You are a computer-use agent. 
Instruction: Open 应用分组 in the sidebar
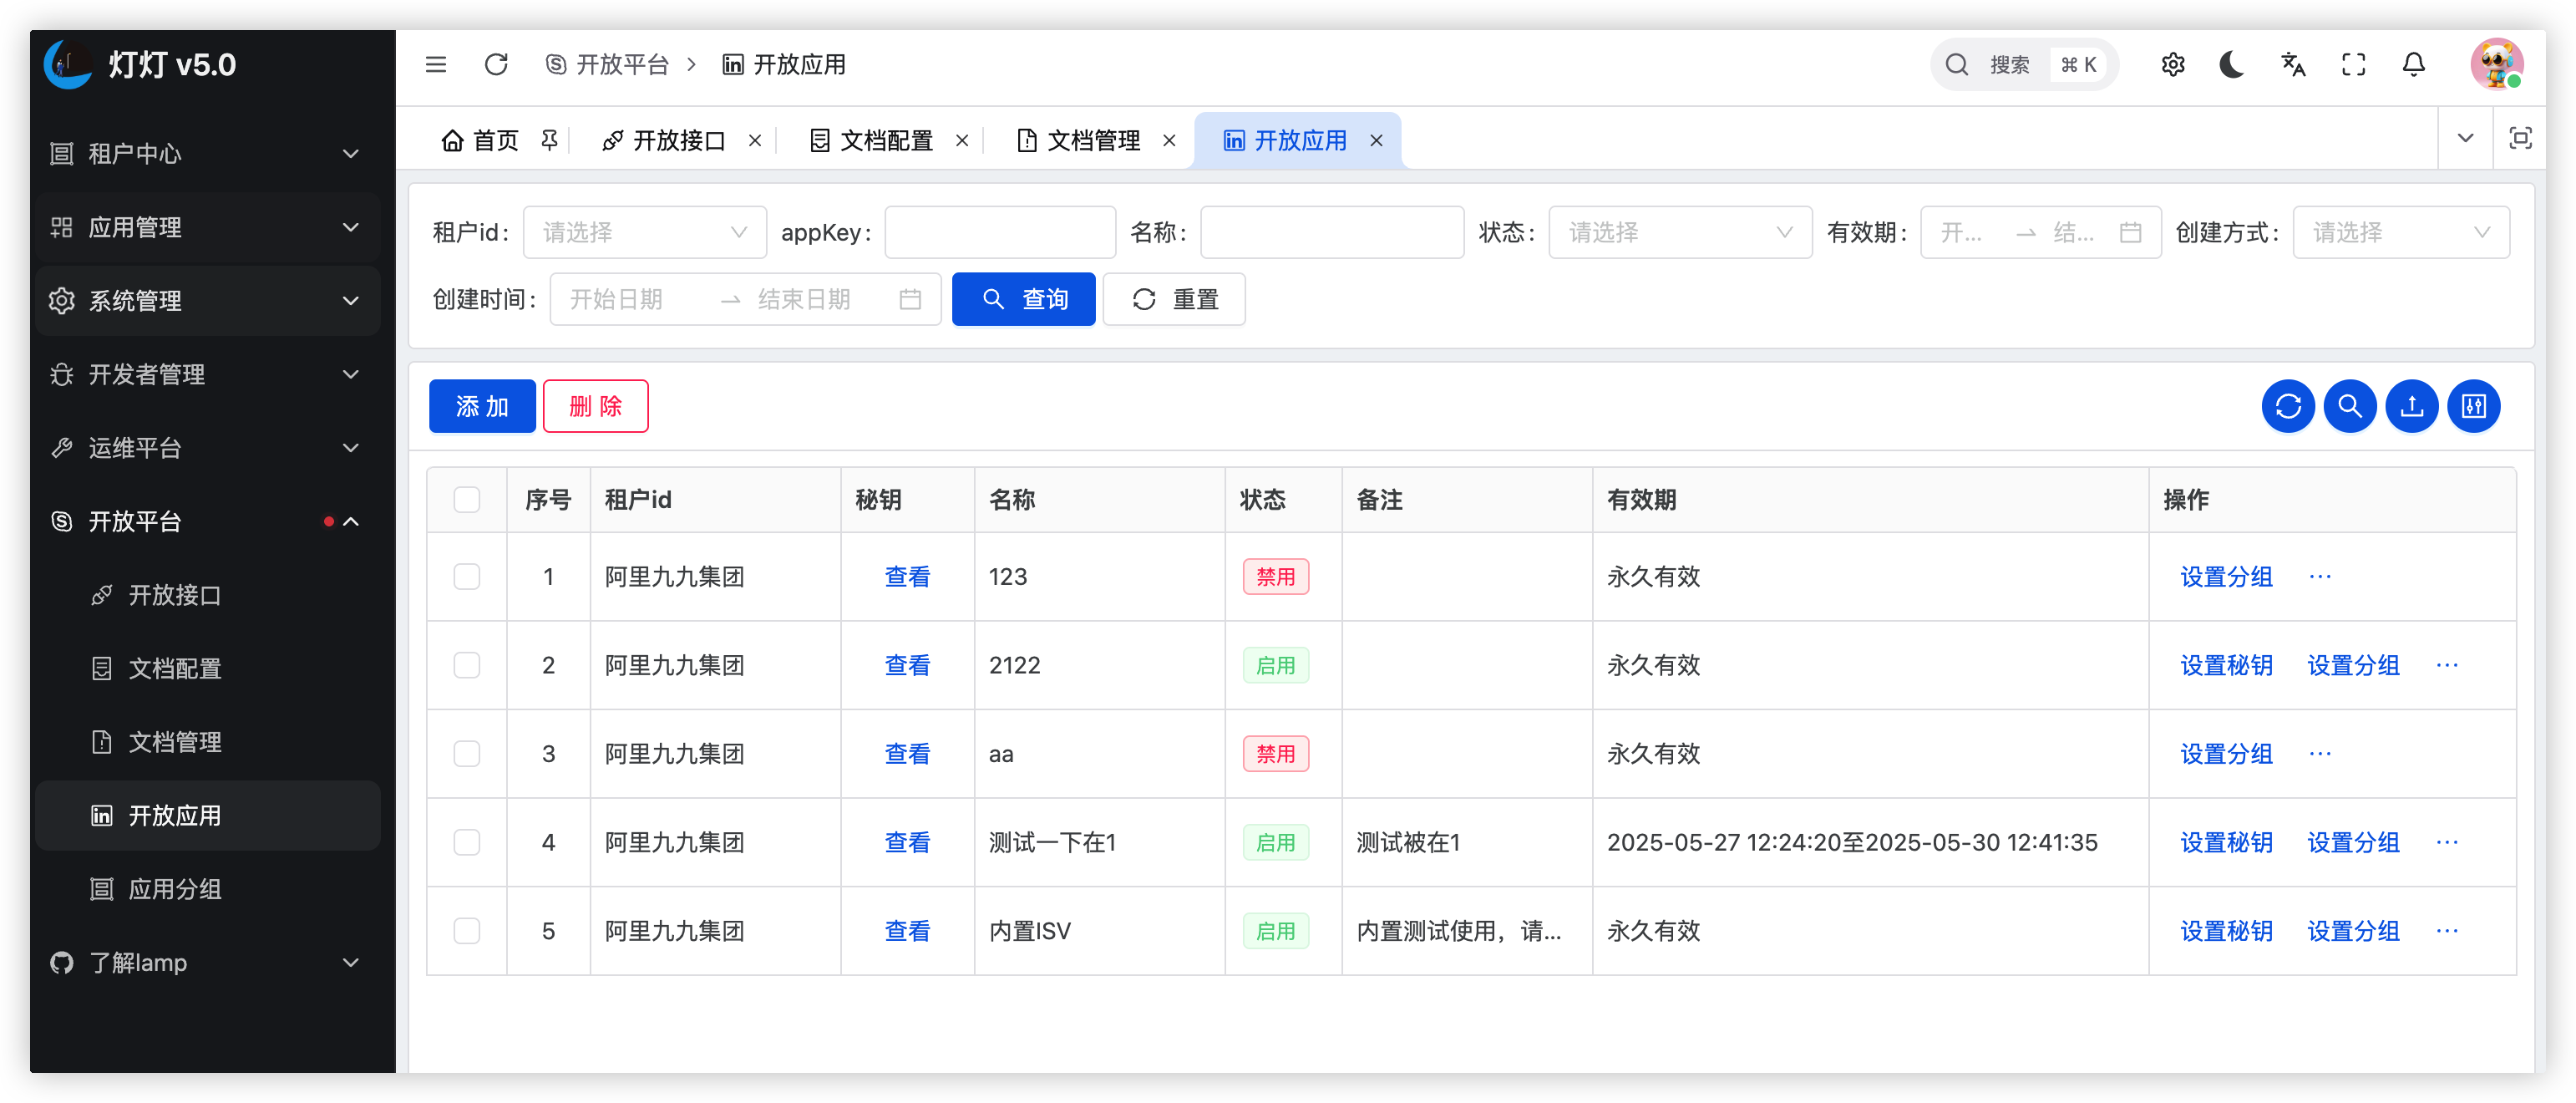tap(175, 889)
